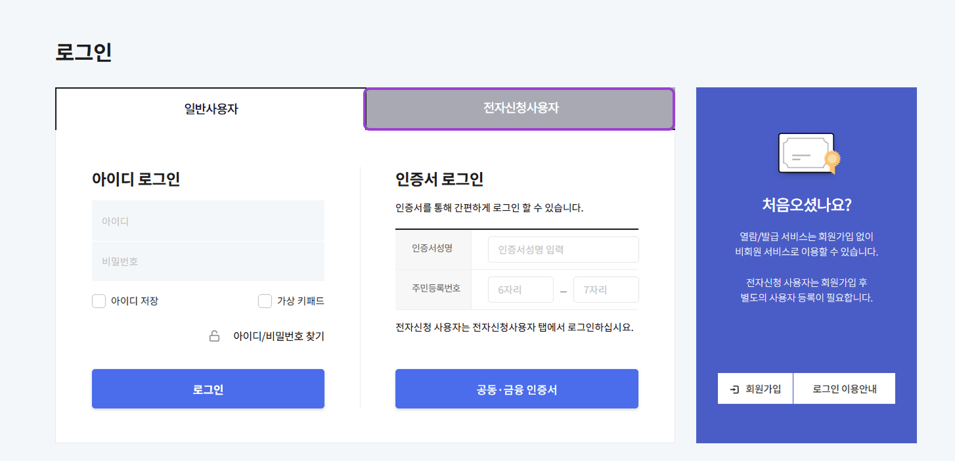955x461 pixels.
Task: Check the 가상 키패드 option
Action: point(265,301)
